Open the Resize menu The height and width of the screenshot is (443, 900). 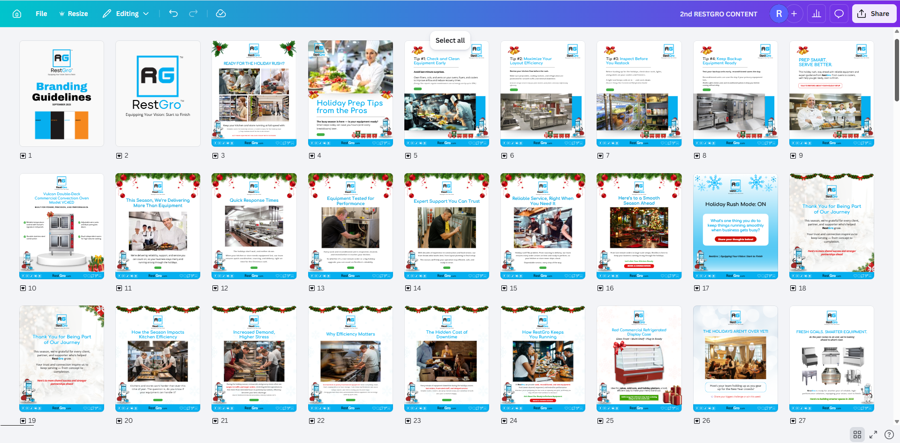73,14
